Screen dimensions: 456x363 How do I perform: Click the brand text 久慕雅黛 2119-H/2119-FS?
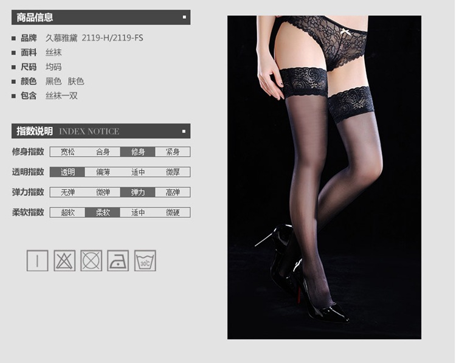point(94,38)
